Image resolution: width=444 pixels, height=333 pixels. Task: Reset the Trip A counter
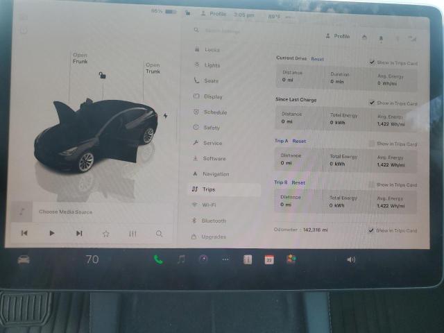coord(299,141)
